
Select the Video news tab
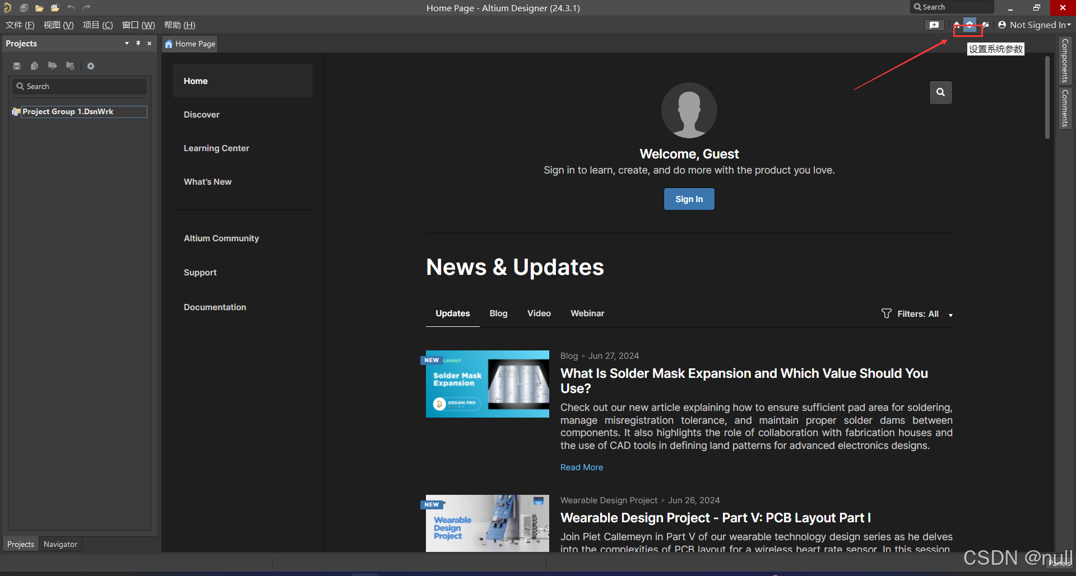(x=539, y=313)
